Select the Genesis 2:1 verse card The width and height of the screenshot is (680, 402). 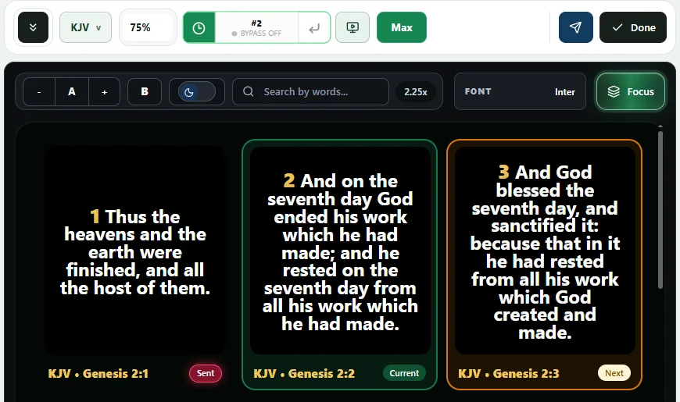(135, 265)
